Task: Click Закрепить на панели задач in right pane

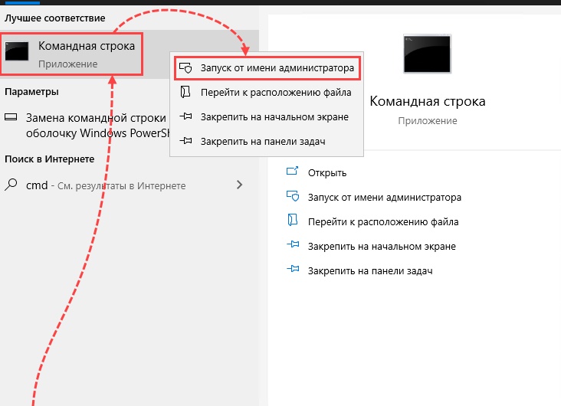Action: 370,270
